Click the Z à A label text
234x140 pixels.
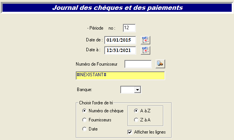coord(145,120)
